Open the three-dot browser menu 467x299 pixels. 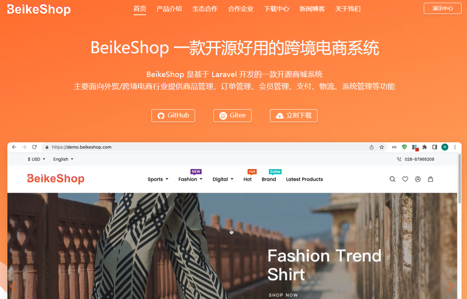click(455, 147)
